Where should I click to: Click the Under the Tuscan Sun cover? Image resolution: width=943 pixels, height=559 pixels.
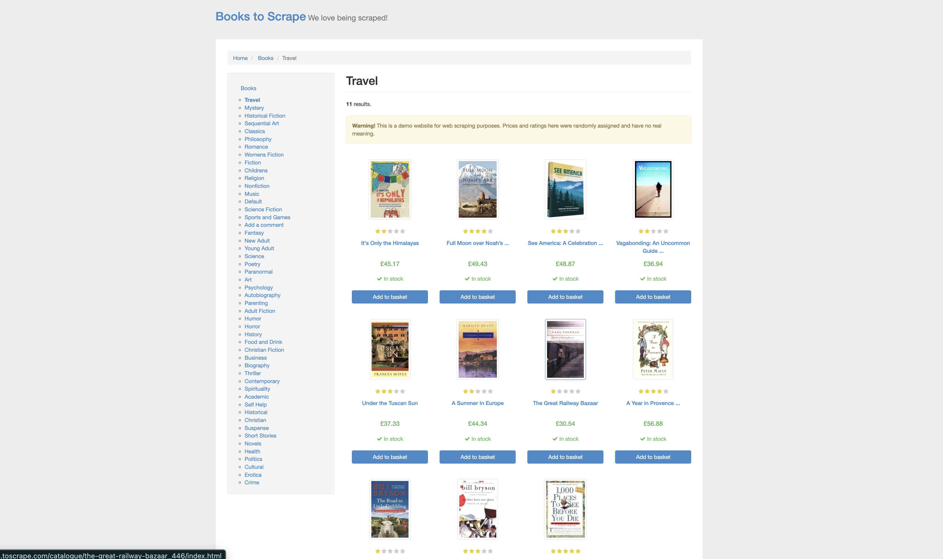click(390, 349)
